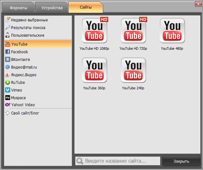Open the Пользовательские presets category

pyautogui.click(x=38, y=35)
